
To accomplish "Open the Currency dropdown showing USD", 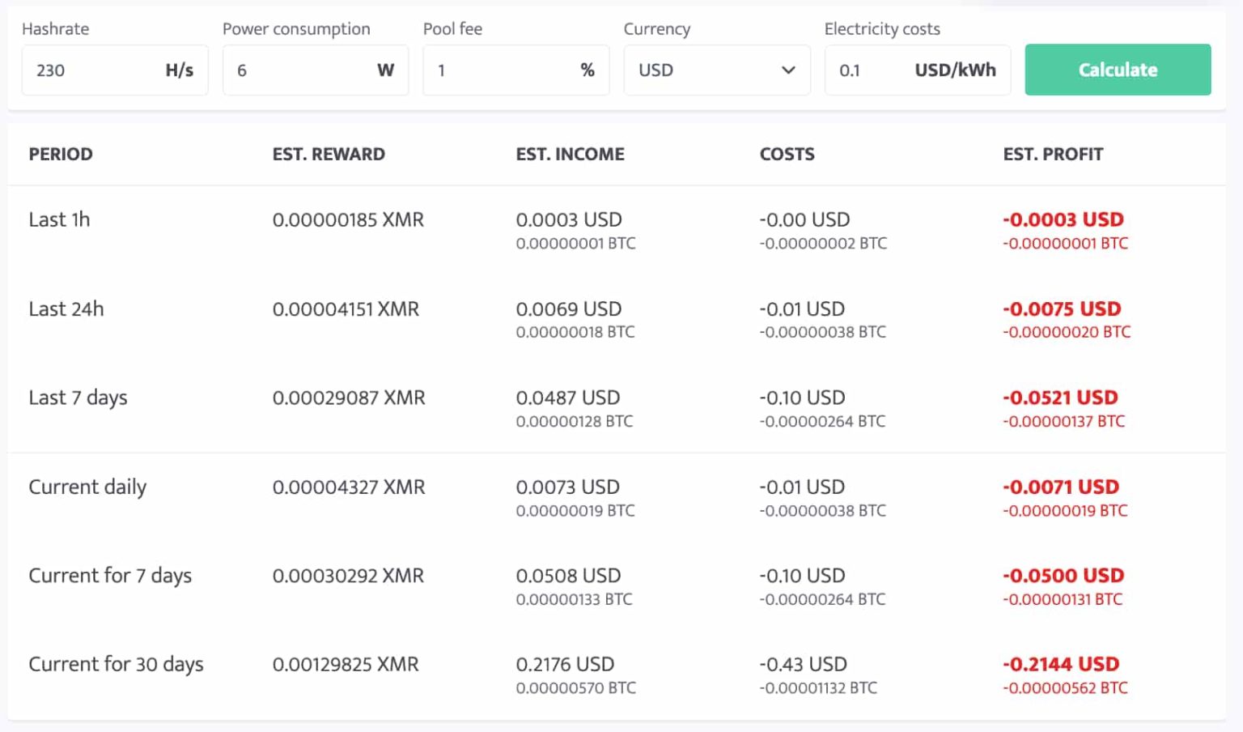I will tap(716, 70).
